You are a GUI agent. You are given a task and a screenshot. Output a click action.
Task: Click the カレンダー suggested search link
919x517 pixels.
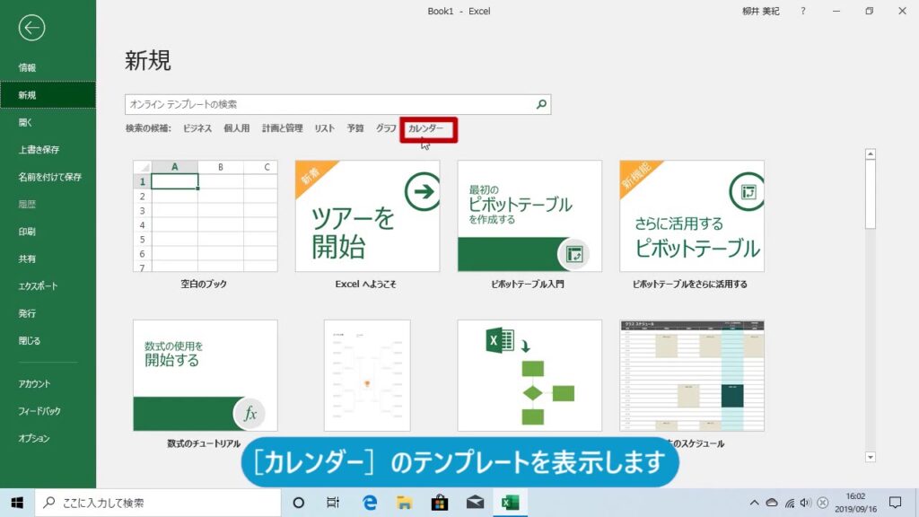coord(426,129)
